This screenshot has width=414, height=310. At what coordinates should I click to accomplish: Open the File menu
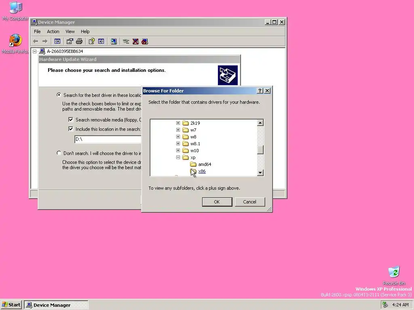(x=37, y=31)
